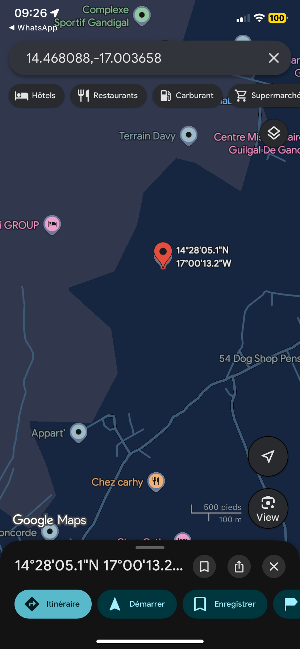This screenshot has height=649, width=300.
Task: Clear the coordinates search field
Action: [274, 58]
